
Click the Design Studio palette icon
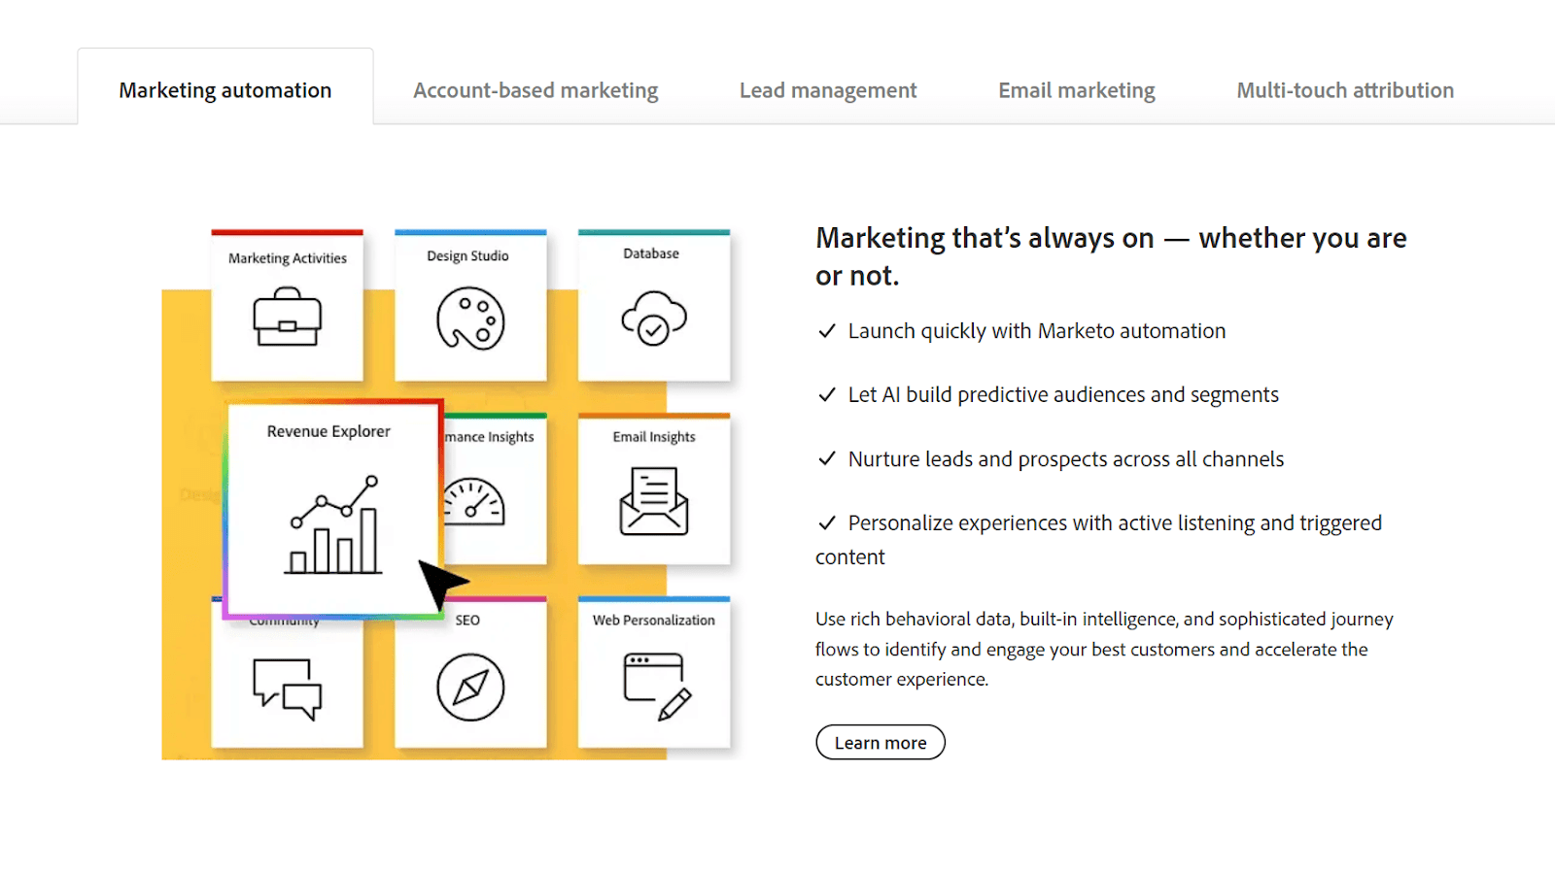[x=470, y=319]
